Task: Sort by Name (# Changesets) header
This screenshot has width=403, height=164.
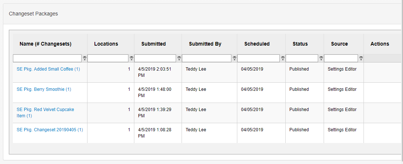Action: pyautogui.click(x=45, y=44)
